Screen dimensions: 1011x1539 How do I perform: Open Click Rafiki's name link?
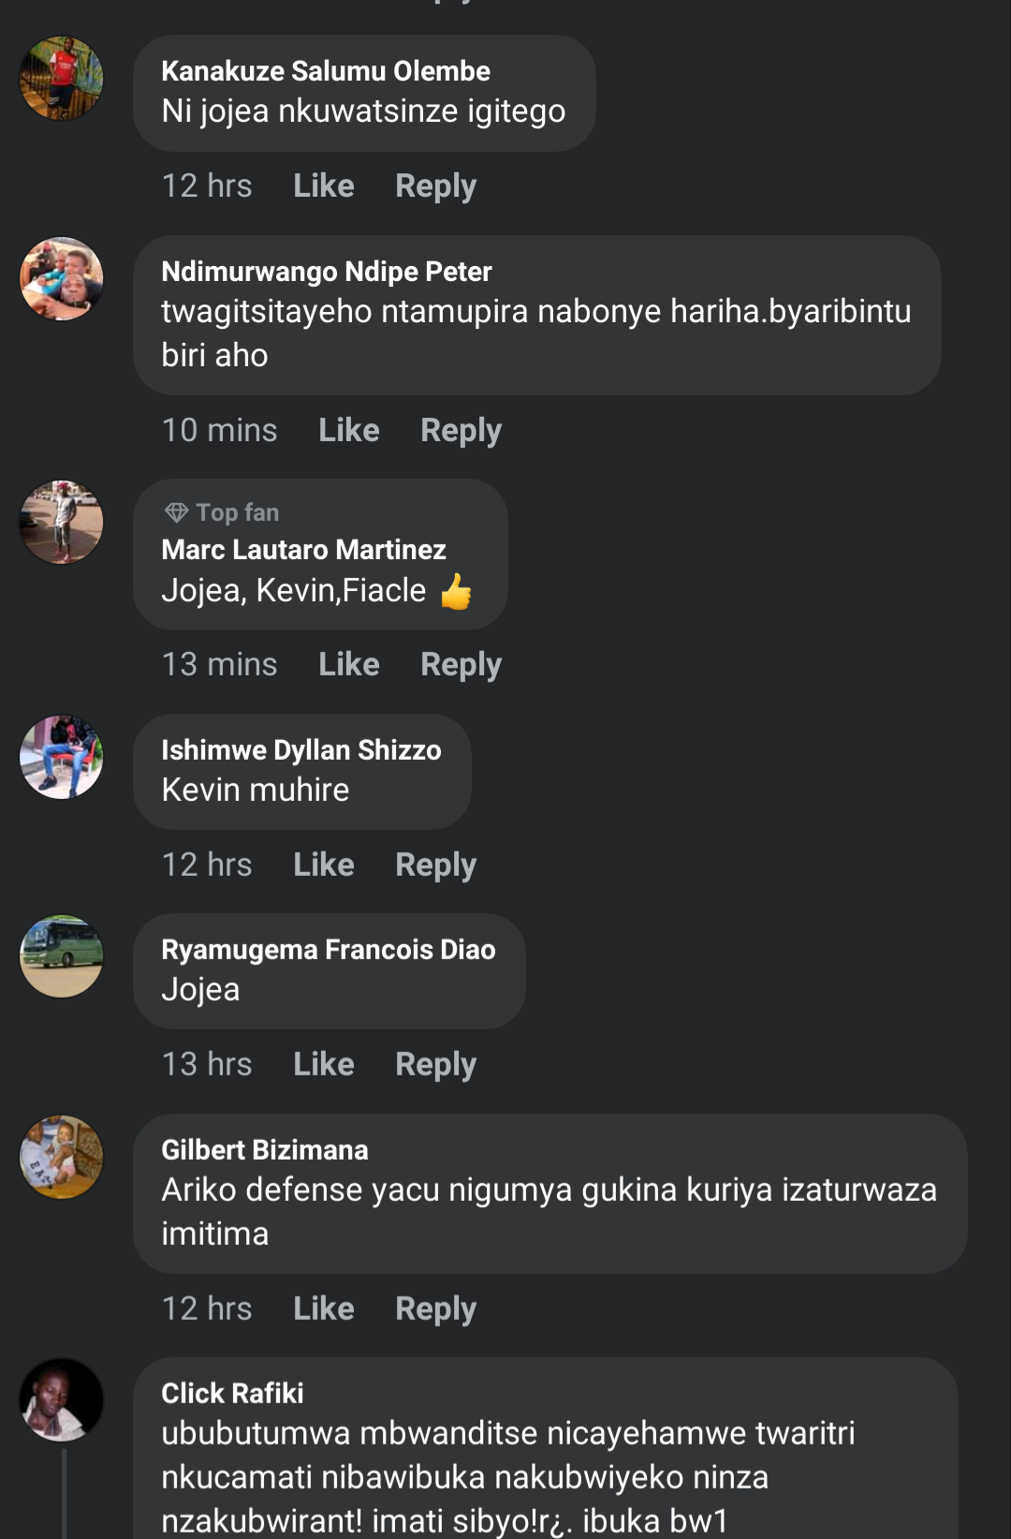[232, 1393]
